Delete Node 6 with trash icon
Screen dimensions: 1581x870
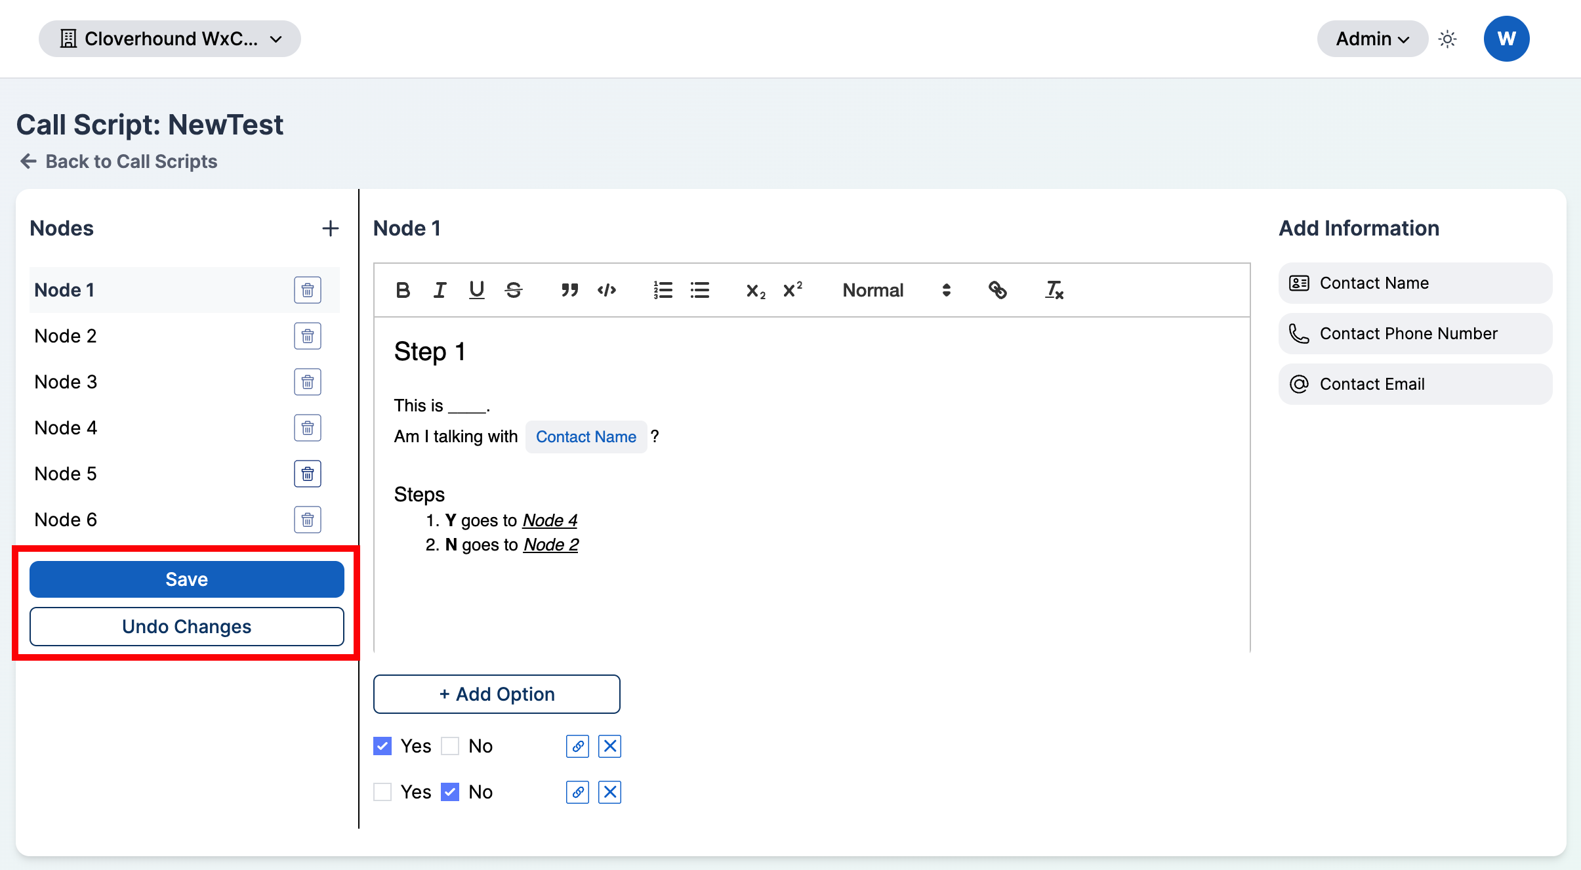(308, 520)
